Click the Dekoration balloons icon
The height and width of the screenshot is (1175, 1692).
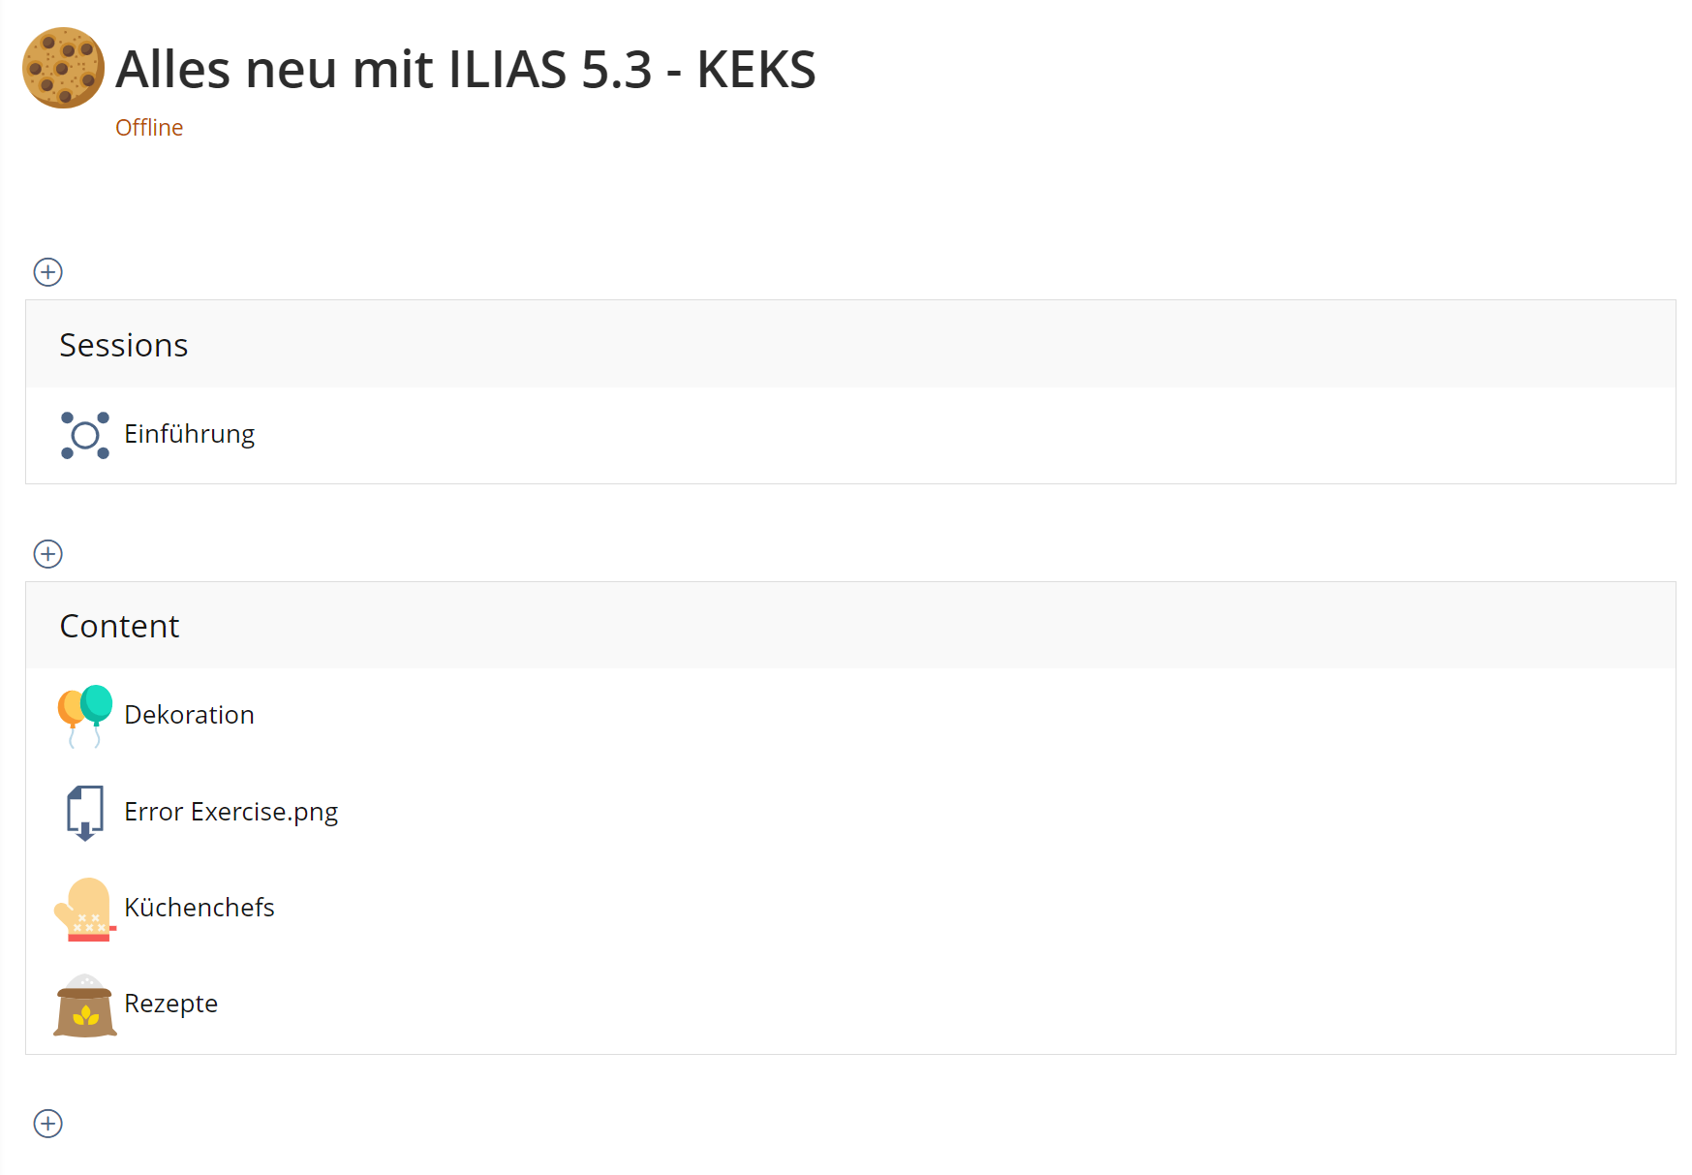[x=85, y=716]
